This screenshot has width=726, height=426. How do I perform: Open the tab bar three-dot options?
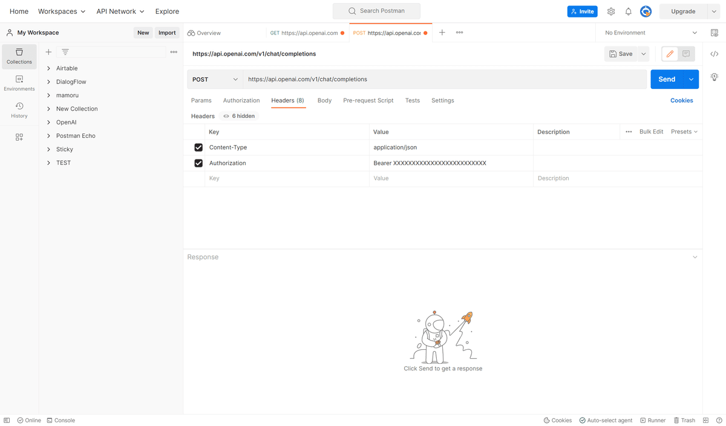coord(460,33)
